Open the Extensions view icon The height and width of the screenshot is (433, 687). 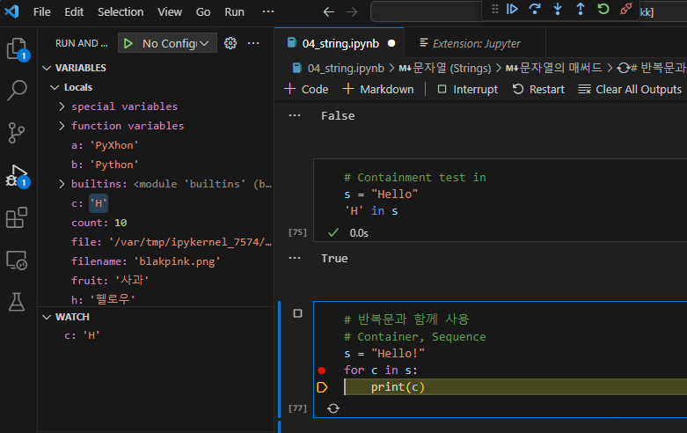(x=17, y=217)
